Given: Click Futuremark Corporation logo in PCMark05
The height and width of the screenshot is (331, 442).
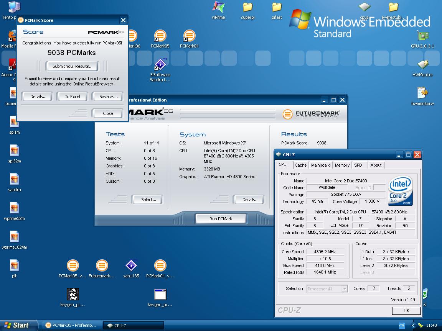Looking at the screenshot, I should pyautogui.click(x=311, y=114).
